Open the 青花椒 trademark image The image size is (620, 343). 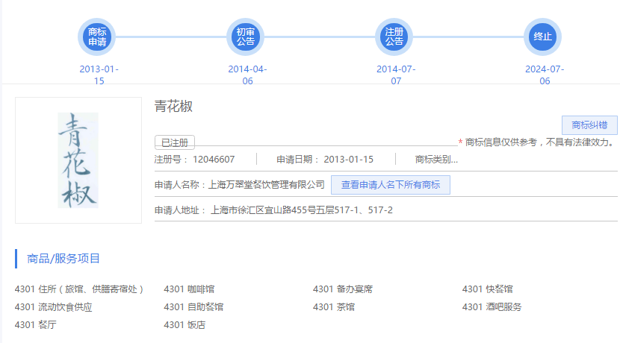pyautogui.click(x=78, y=160)
